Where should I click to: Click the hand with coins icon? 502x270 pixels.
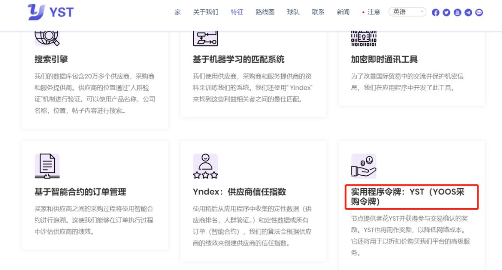click(363, 166)
